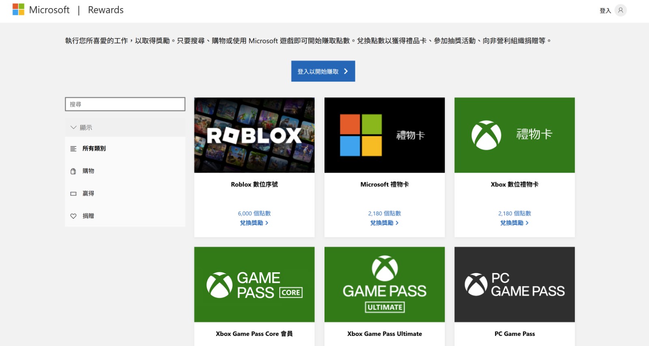Screen dimensions: 649x346
Task: Click the 6,000 個點數 price text
Action: (254, 214)
